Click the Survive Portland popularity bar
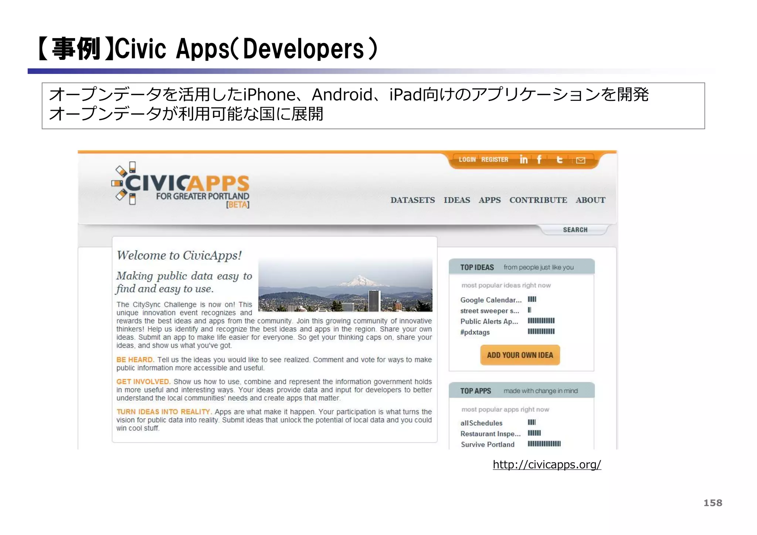 [544, 444]
